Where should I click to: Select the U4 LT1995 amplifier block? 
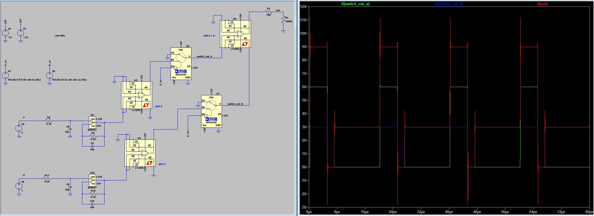(140, 153)
